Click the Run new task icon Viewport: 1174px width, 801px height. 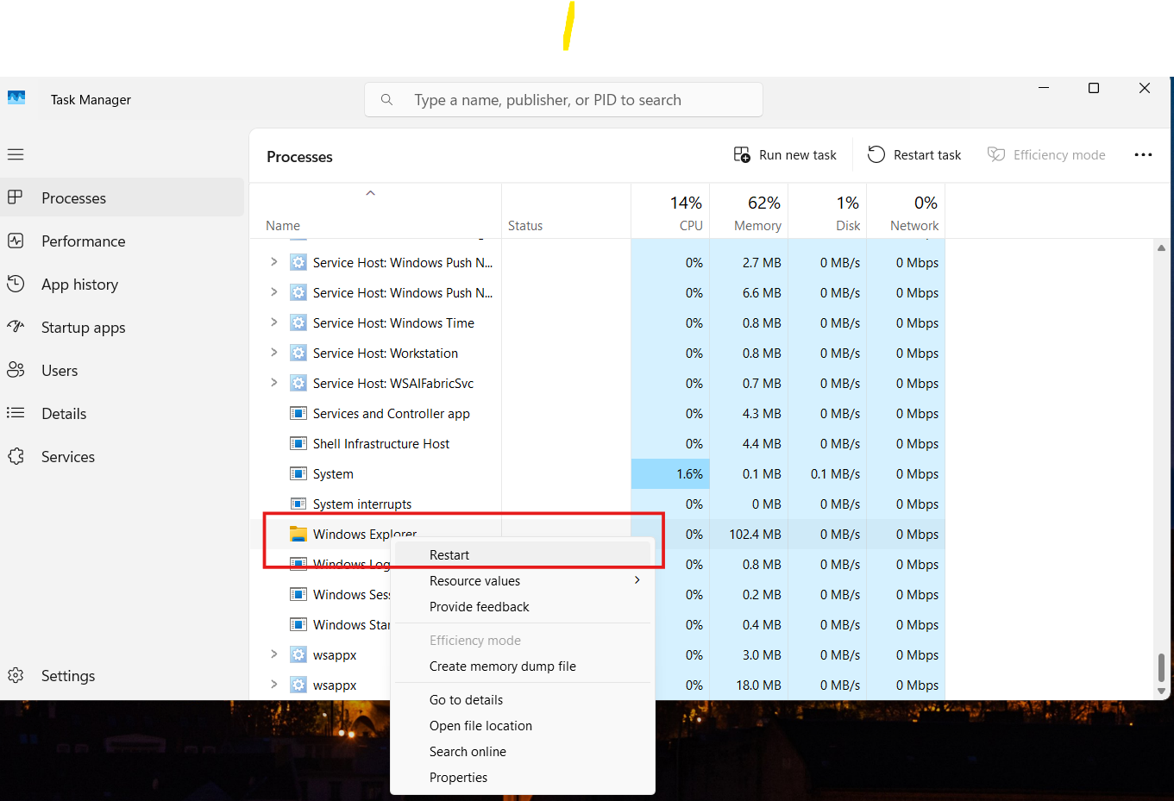point(742,154)
